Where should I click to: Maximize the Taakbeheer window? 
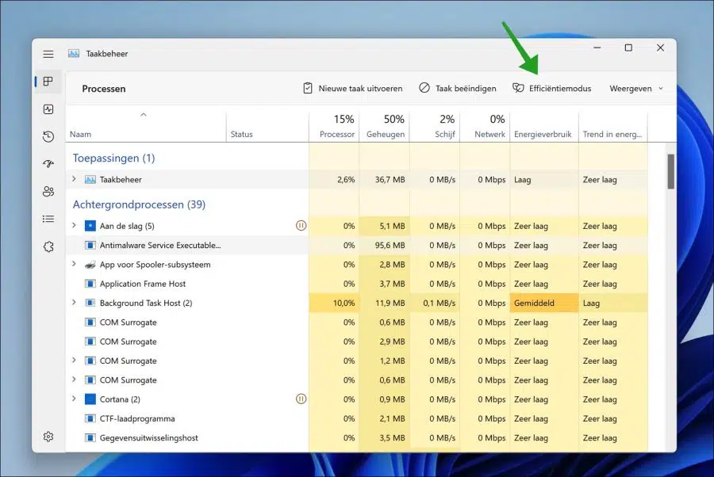[x=628, y=48]
